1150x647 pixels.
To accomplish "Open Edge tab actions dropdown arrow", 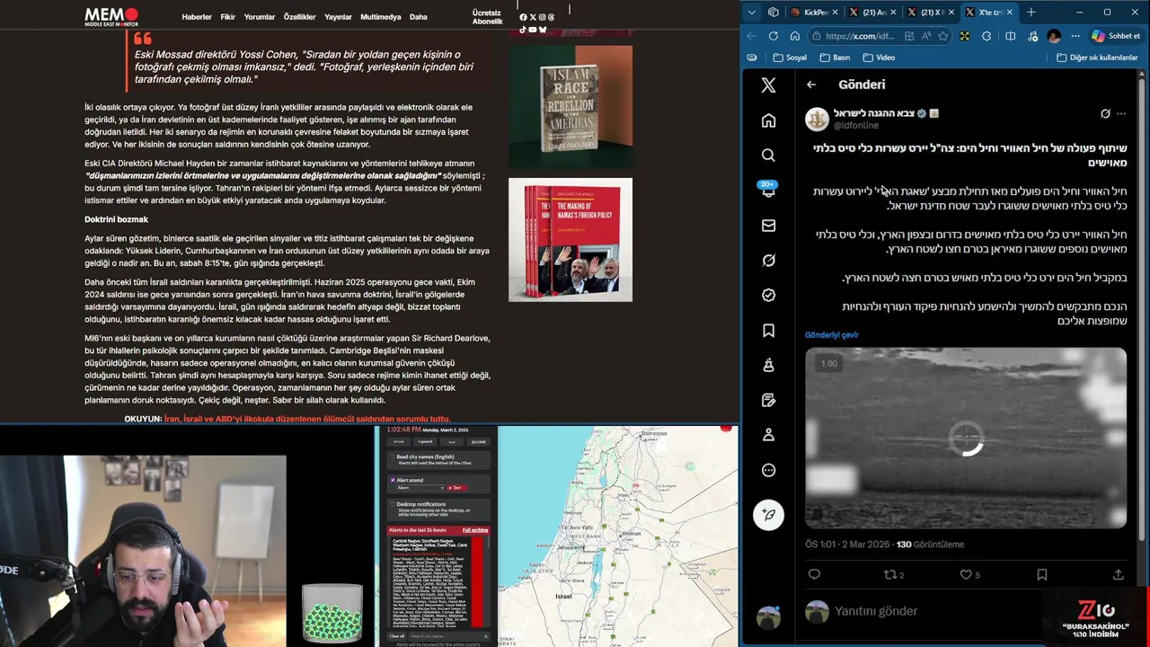I will (751, 13).
